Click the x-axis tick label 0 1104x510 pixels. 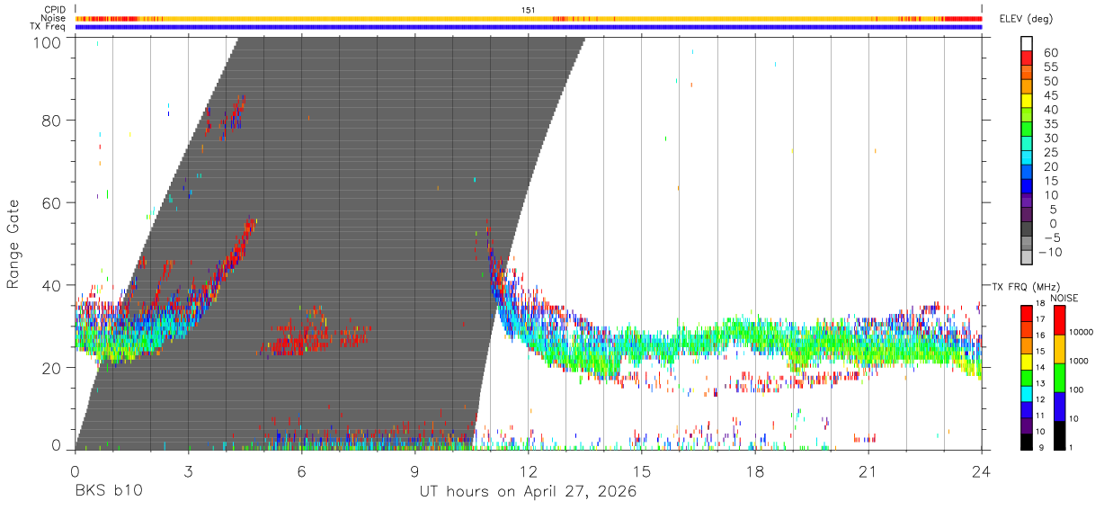point(75,471)
